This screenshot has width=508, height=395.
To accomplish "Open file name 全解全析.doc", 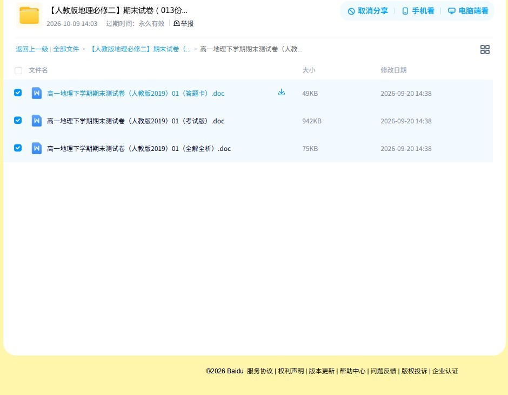I will click(139, 148).
